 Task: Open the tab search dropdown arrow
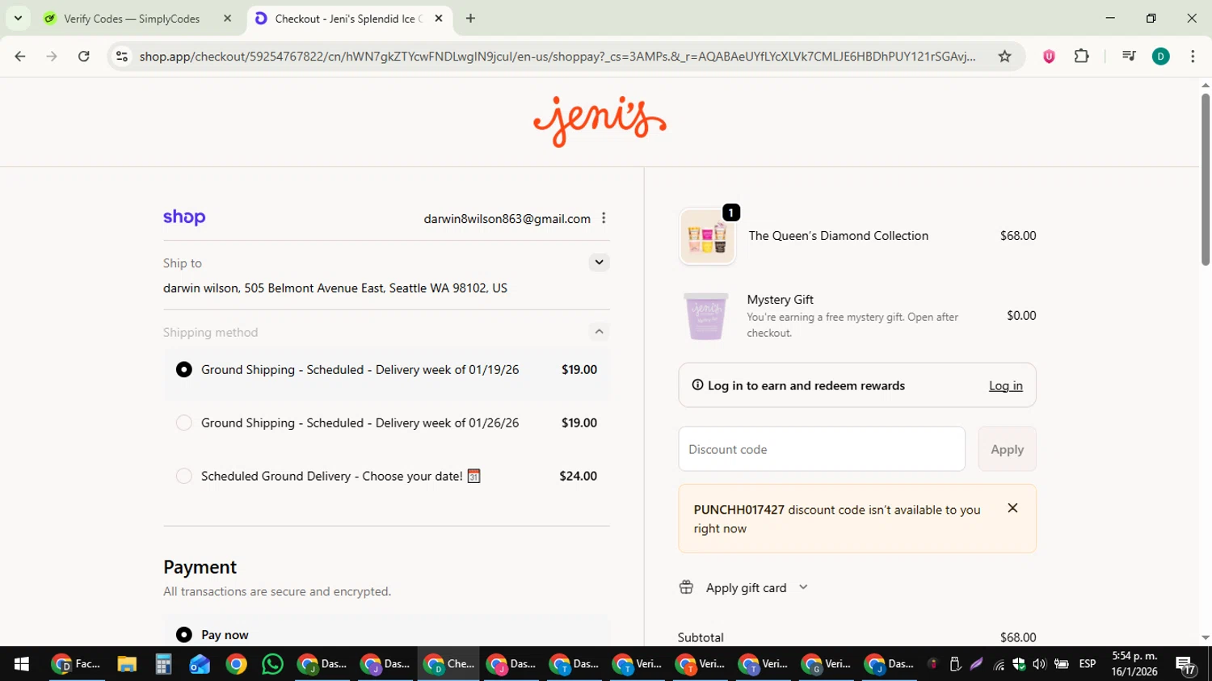[18, 18]
